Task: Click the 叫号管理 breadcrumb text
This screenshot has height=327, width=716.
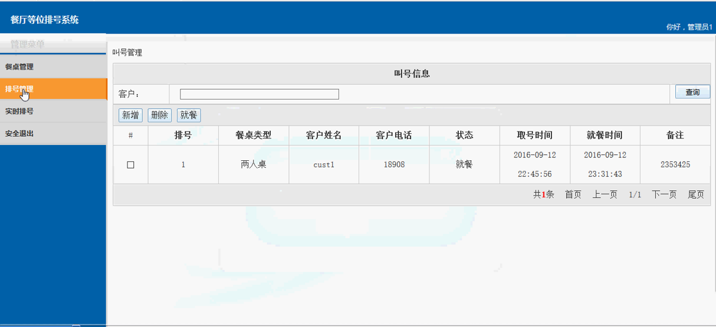Action: click(127, 52)
